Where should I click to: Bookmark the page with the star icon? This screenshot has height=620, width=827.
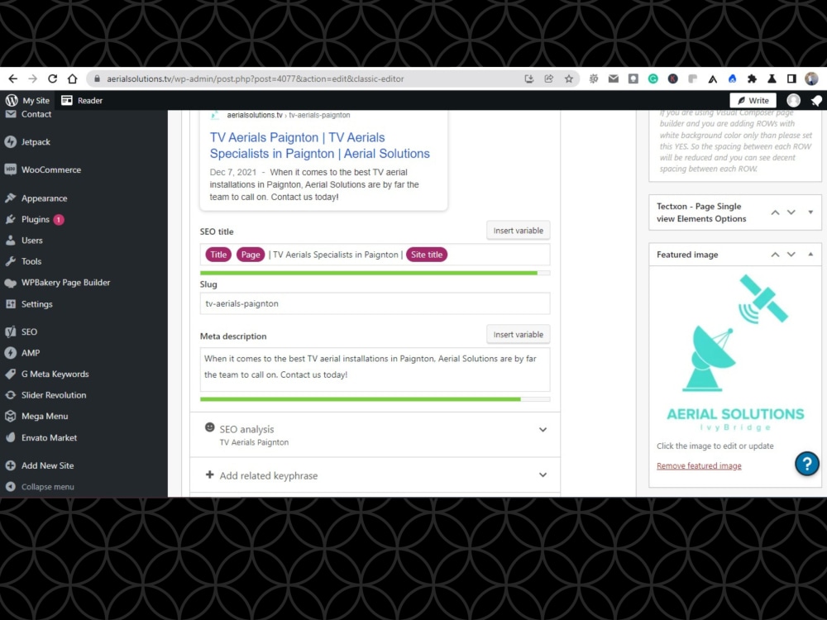coord(569,79)
